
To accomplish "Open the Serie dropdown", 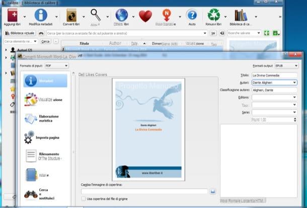I will click(x=294, y=112).
